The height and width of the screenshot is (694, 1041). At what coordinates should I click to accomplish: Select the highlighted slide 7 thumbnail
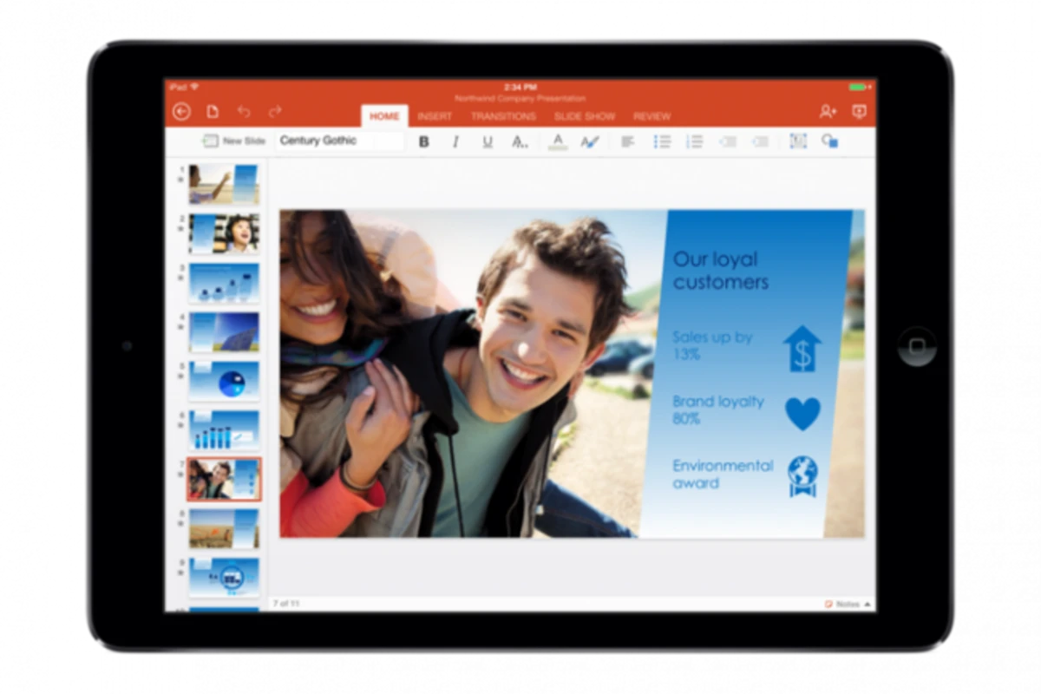224,479
